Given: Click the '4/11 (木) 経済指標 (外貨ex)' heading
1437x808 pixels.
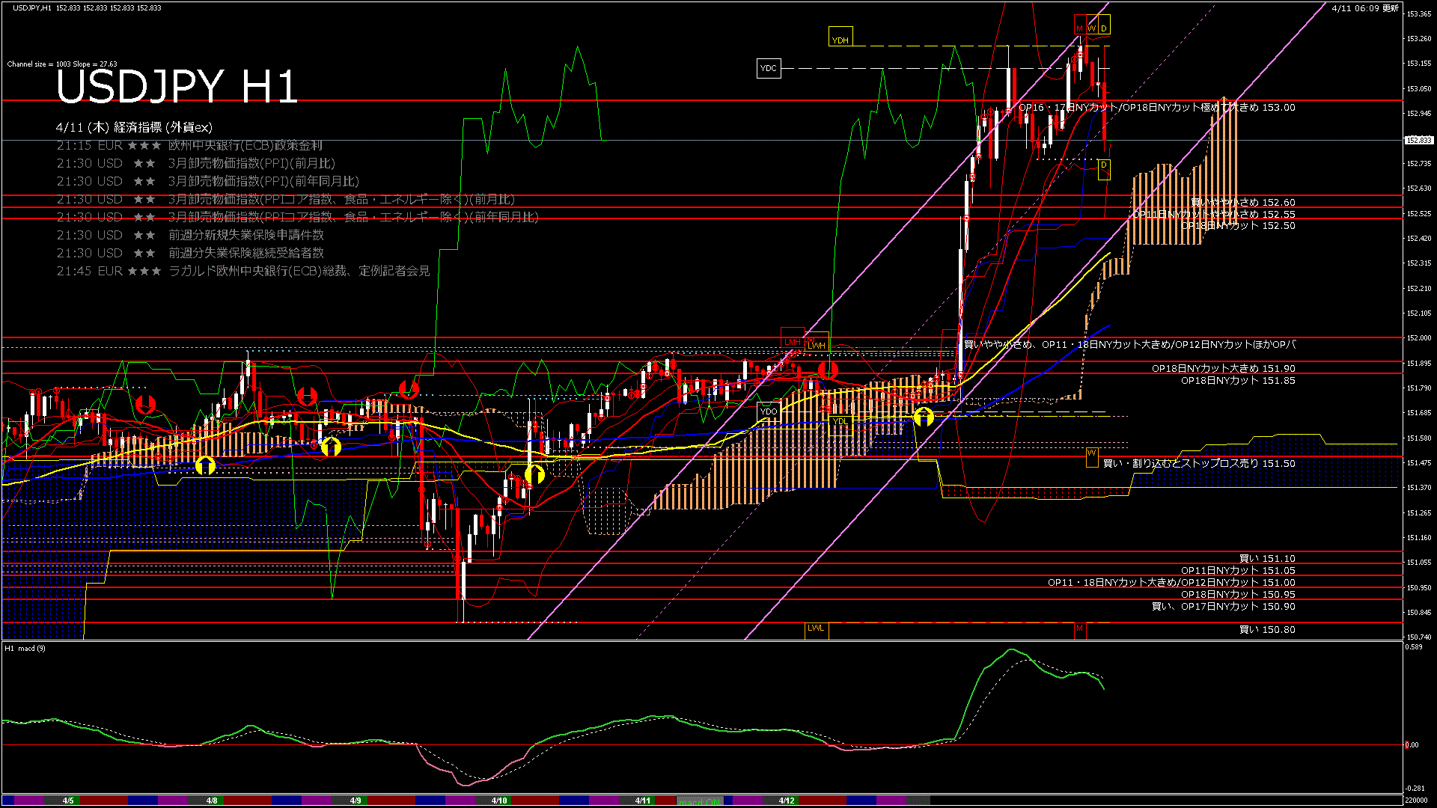Looking at the screenshot, I should [134, 127].
